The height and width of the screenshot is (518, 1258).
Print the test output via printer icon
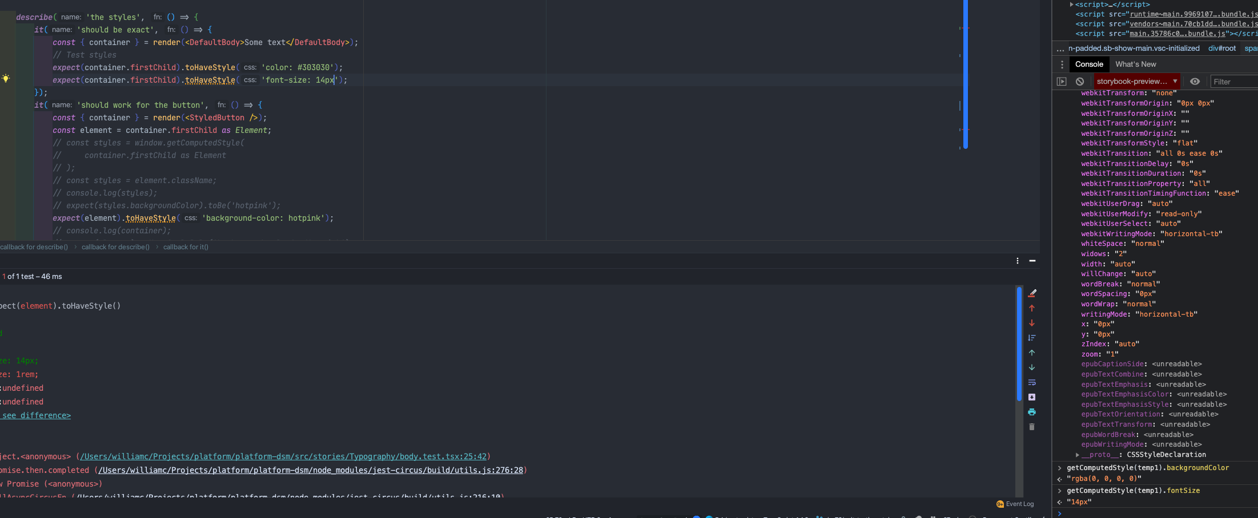[x=1032, y=412]
